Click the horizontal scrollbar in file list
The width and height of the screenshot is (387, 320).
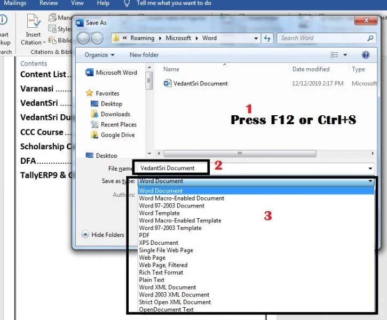coord(240,154)
